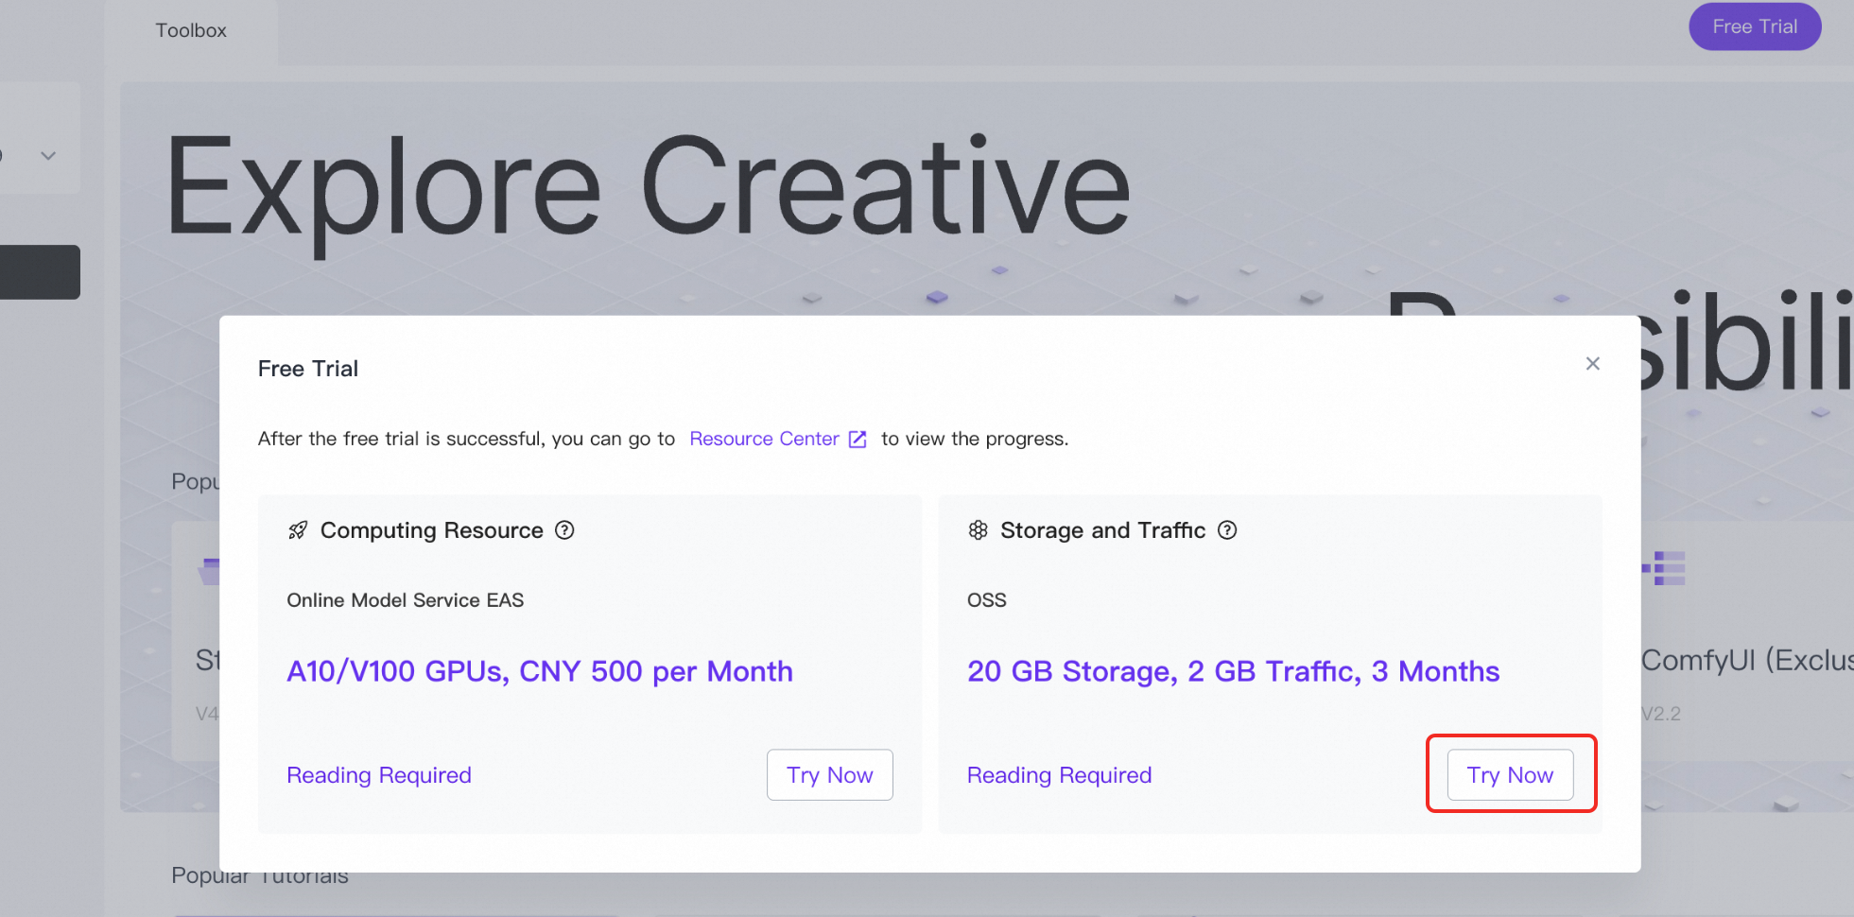
Task: Click the OSS label
Action: point(986,600)
